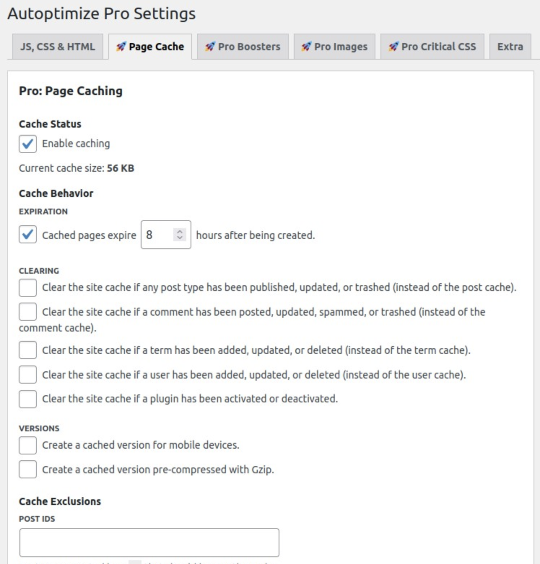Click rocket icon on Pro Images tab

coord(306,47)
